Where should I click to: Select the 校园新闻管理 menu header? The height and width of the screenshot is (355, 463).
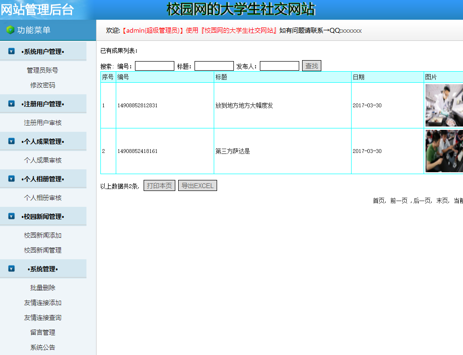click(43, 216)
